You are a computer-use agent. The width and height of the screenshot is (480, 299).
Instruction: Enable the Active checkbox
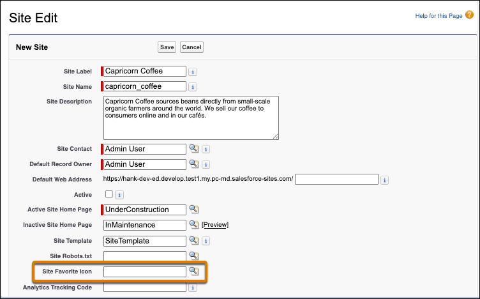[x=109, y=194]
